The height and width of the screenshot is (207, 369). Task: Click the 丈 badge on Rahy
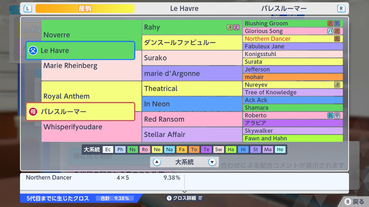click(236, 27)
